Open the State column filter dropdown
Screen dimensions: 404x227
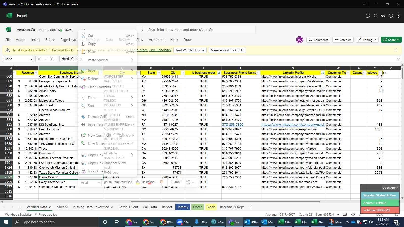(159, 73)
